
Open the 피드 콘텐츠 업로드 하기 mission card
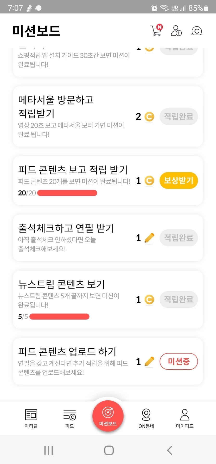pos(73,361)
